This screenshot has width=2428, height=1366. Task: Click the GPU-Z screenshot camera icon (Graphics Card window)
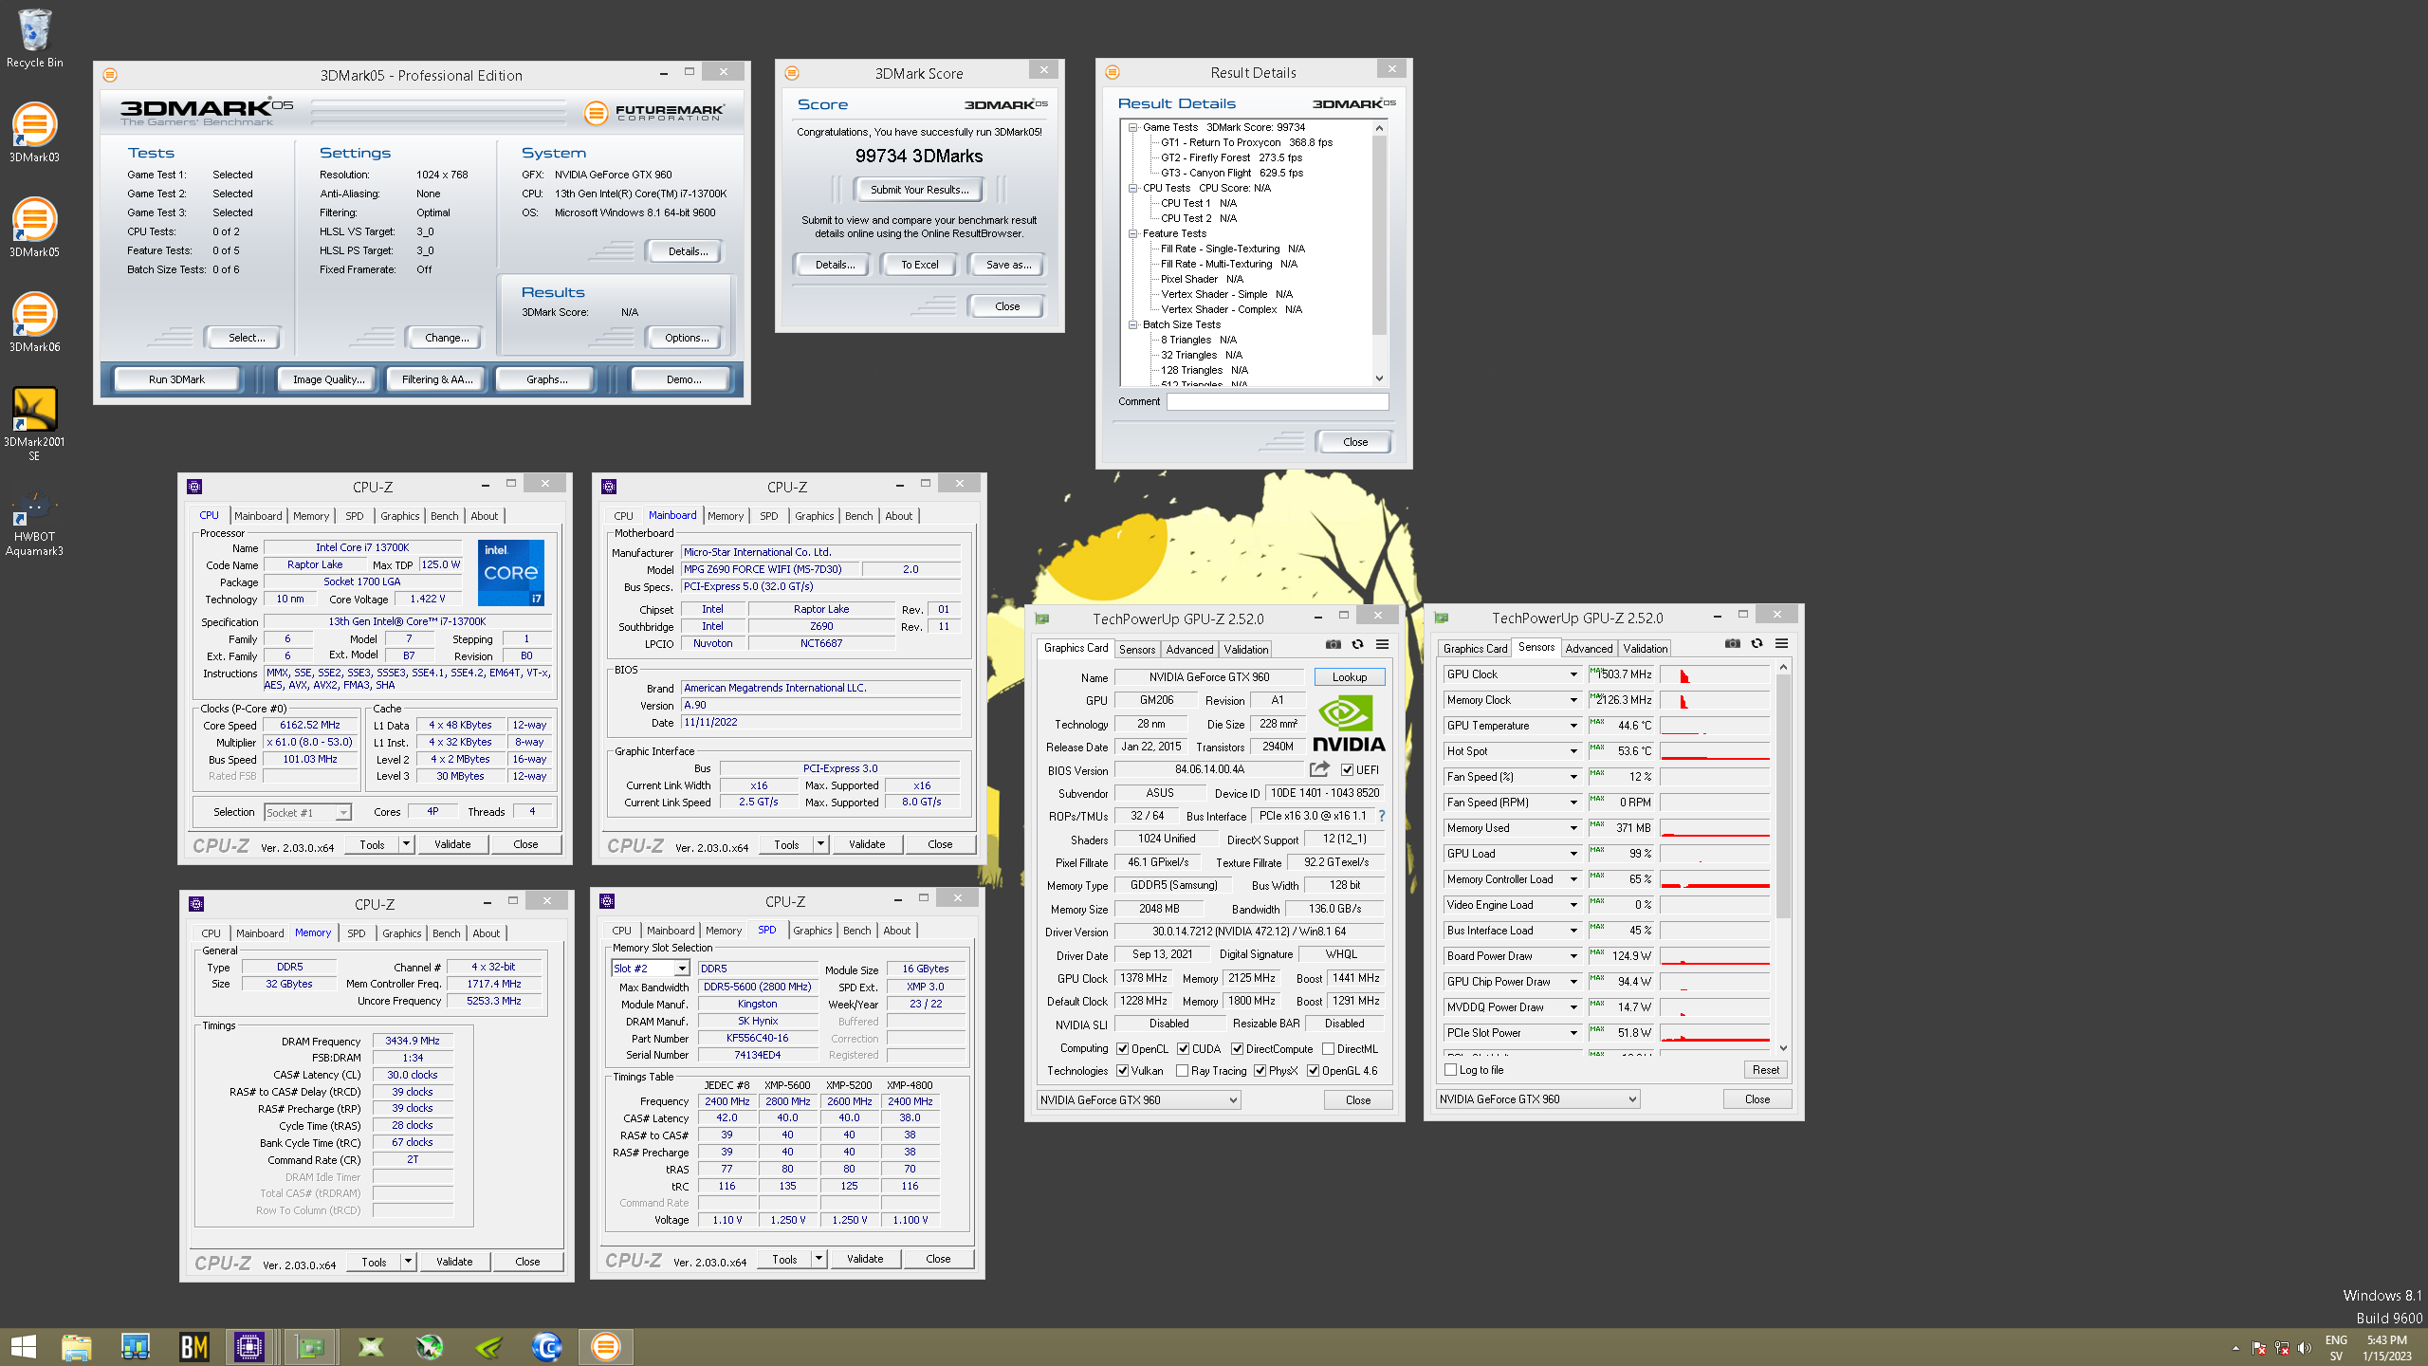(x=1334, y=644)
